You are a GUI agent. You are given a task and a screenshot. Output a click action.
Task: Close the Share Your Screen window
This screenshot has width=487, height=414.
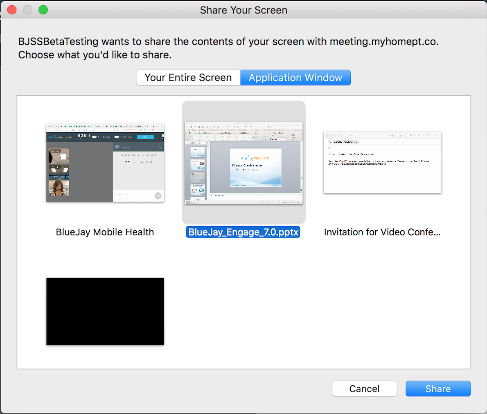pos(12,10)
